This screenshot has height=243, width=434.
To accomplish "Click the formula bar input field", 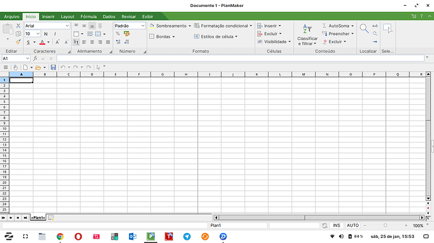I will click(240, 58).
